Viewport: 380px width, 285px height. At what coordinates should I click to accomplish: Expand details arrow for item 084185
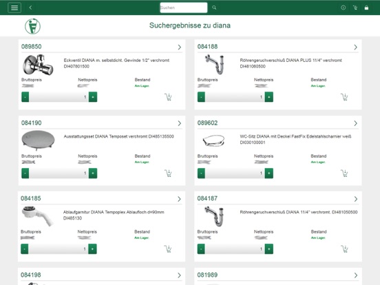179,199
